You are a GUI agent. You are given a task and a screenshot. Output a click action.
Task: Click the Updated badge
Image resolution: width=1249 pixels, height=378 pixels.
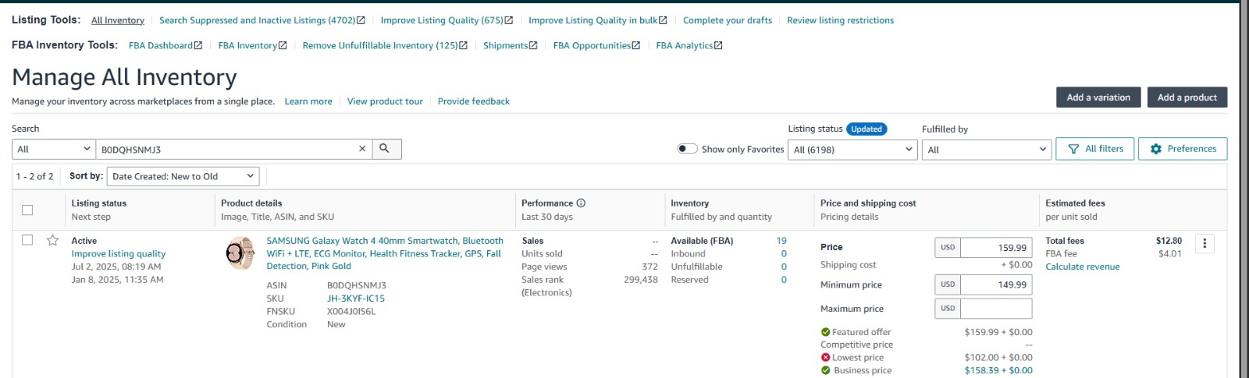[x=866, y=129]
